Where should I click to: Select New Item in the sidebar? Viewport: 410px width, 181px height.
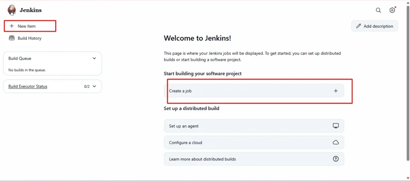(26, 26)
